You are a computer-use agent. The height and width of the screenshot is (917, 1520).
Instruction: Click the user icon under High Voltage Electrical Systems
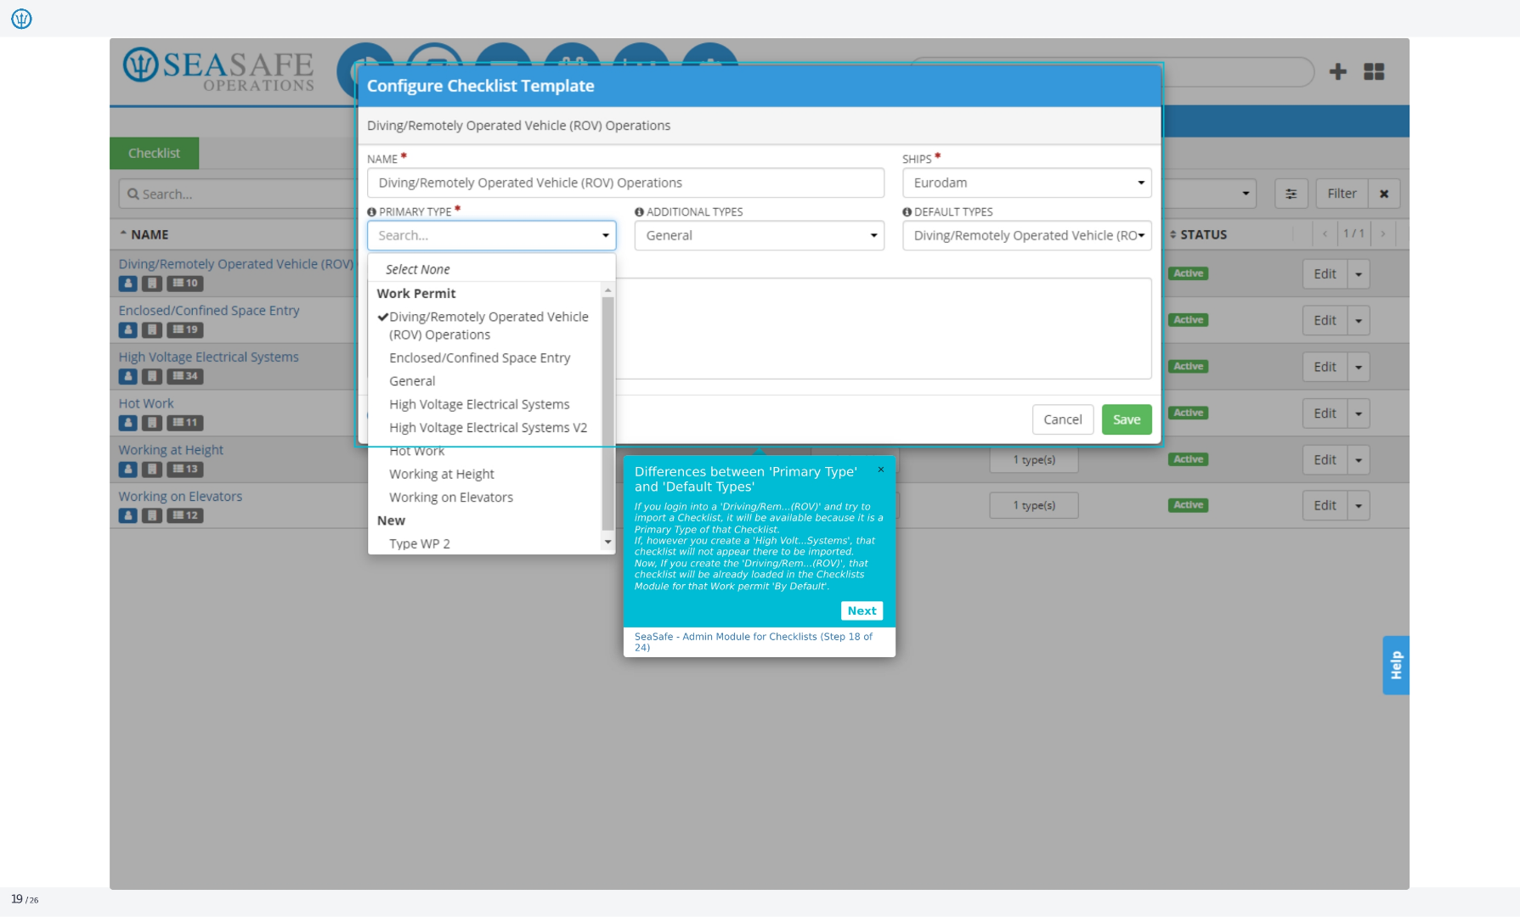pos(127,376)
